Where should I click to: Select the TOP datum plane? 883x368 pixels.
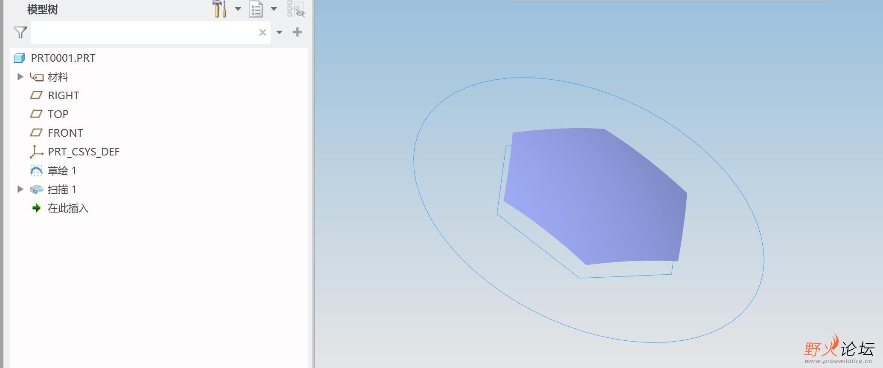point(58,114)
